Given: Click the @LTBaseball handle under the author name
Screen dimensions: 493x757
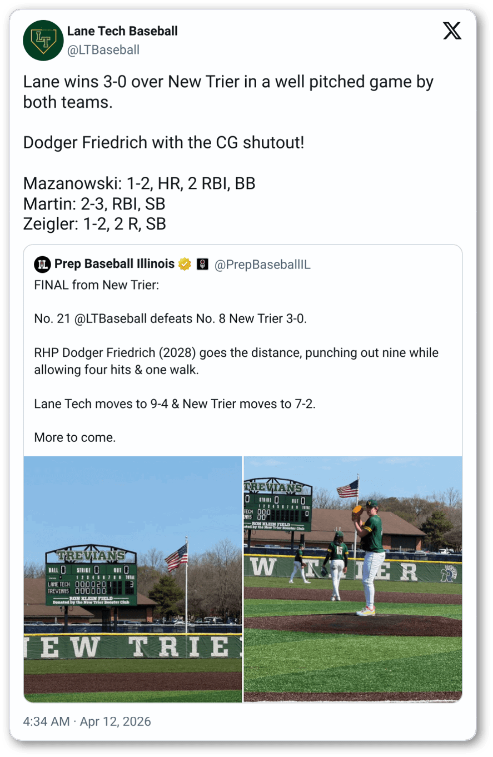Looking at the screenshot, I should (x=103, y=50).
